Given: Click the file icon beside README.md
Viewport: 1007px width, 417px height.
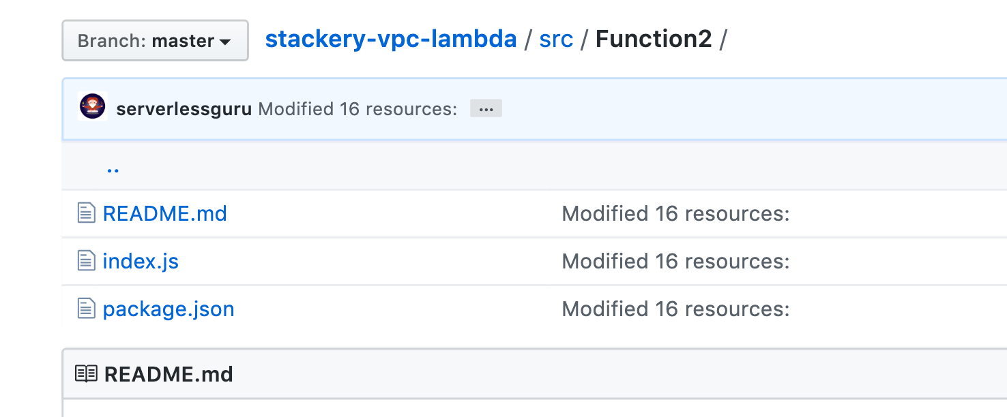Looking at the screenshot, I should [86, 213].
